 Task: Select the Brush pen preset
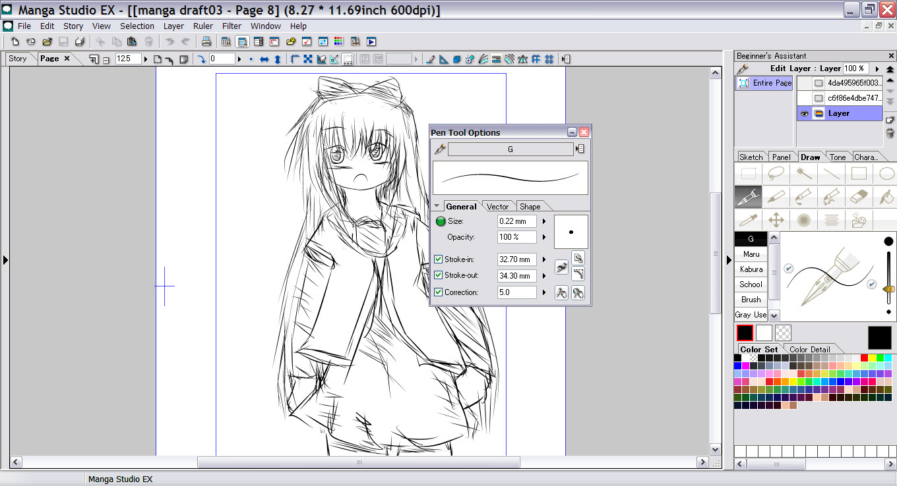coord(751,300)
